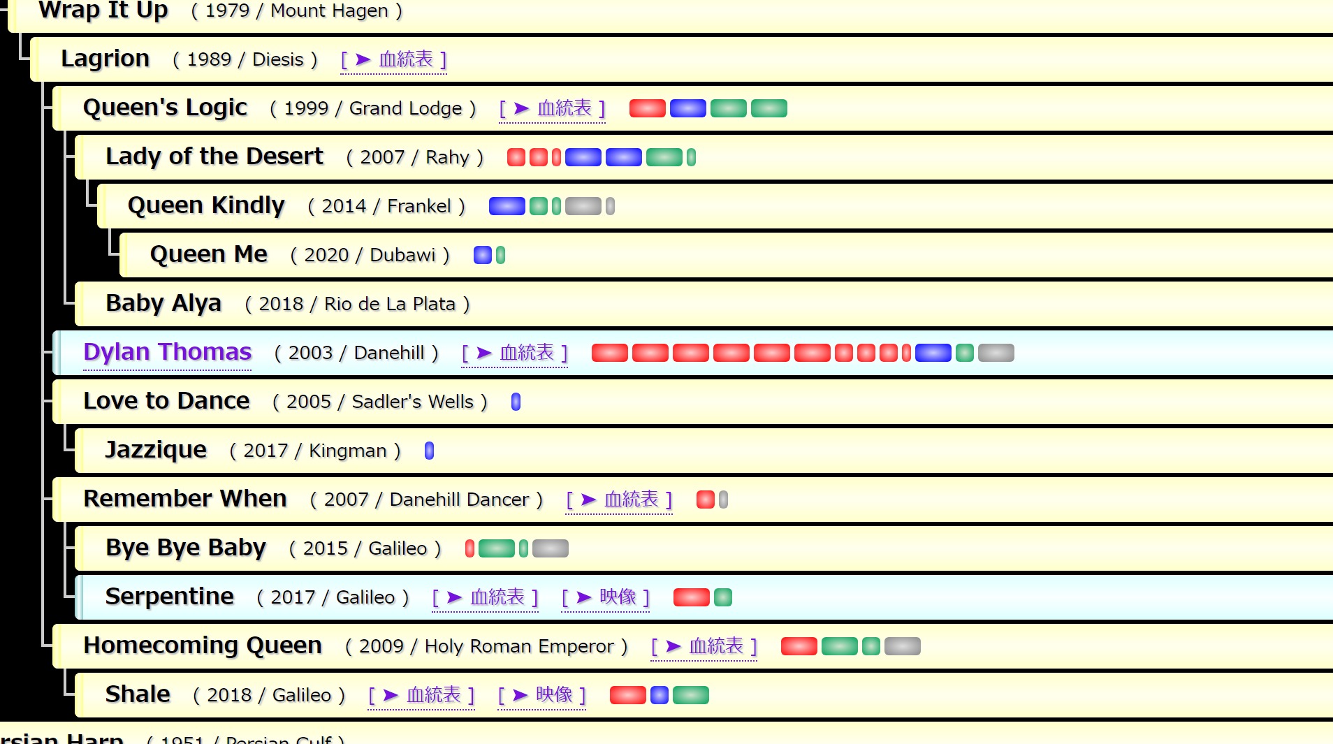Watch Shale's 映像 video link
The width and height of the screenshot is (1333, 744).
click(x=542, y=696)
